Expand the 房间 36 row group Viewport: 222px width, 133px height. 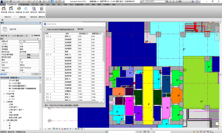[x=47, y=94]
